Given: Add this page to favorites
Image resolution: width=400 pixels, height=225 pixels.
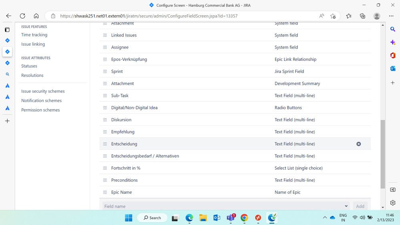Looking at the screenshot, I should click(333, 16).
